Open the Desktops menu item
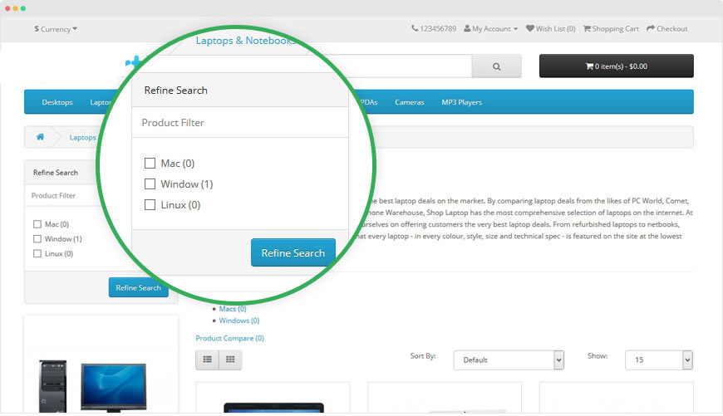The image size is (723, 416). [x=57, y=102]
